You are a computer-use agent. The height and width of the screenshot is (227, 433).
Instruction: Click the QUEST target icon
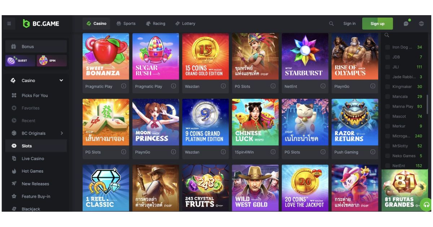click(x=12, y=60)
